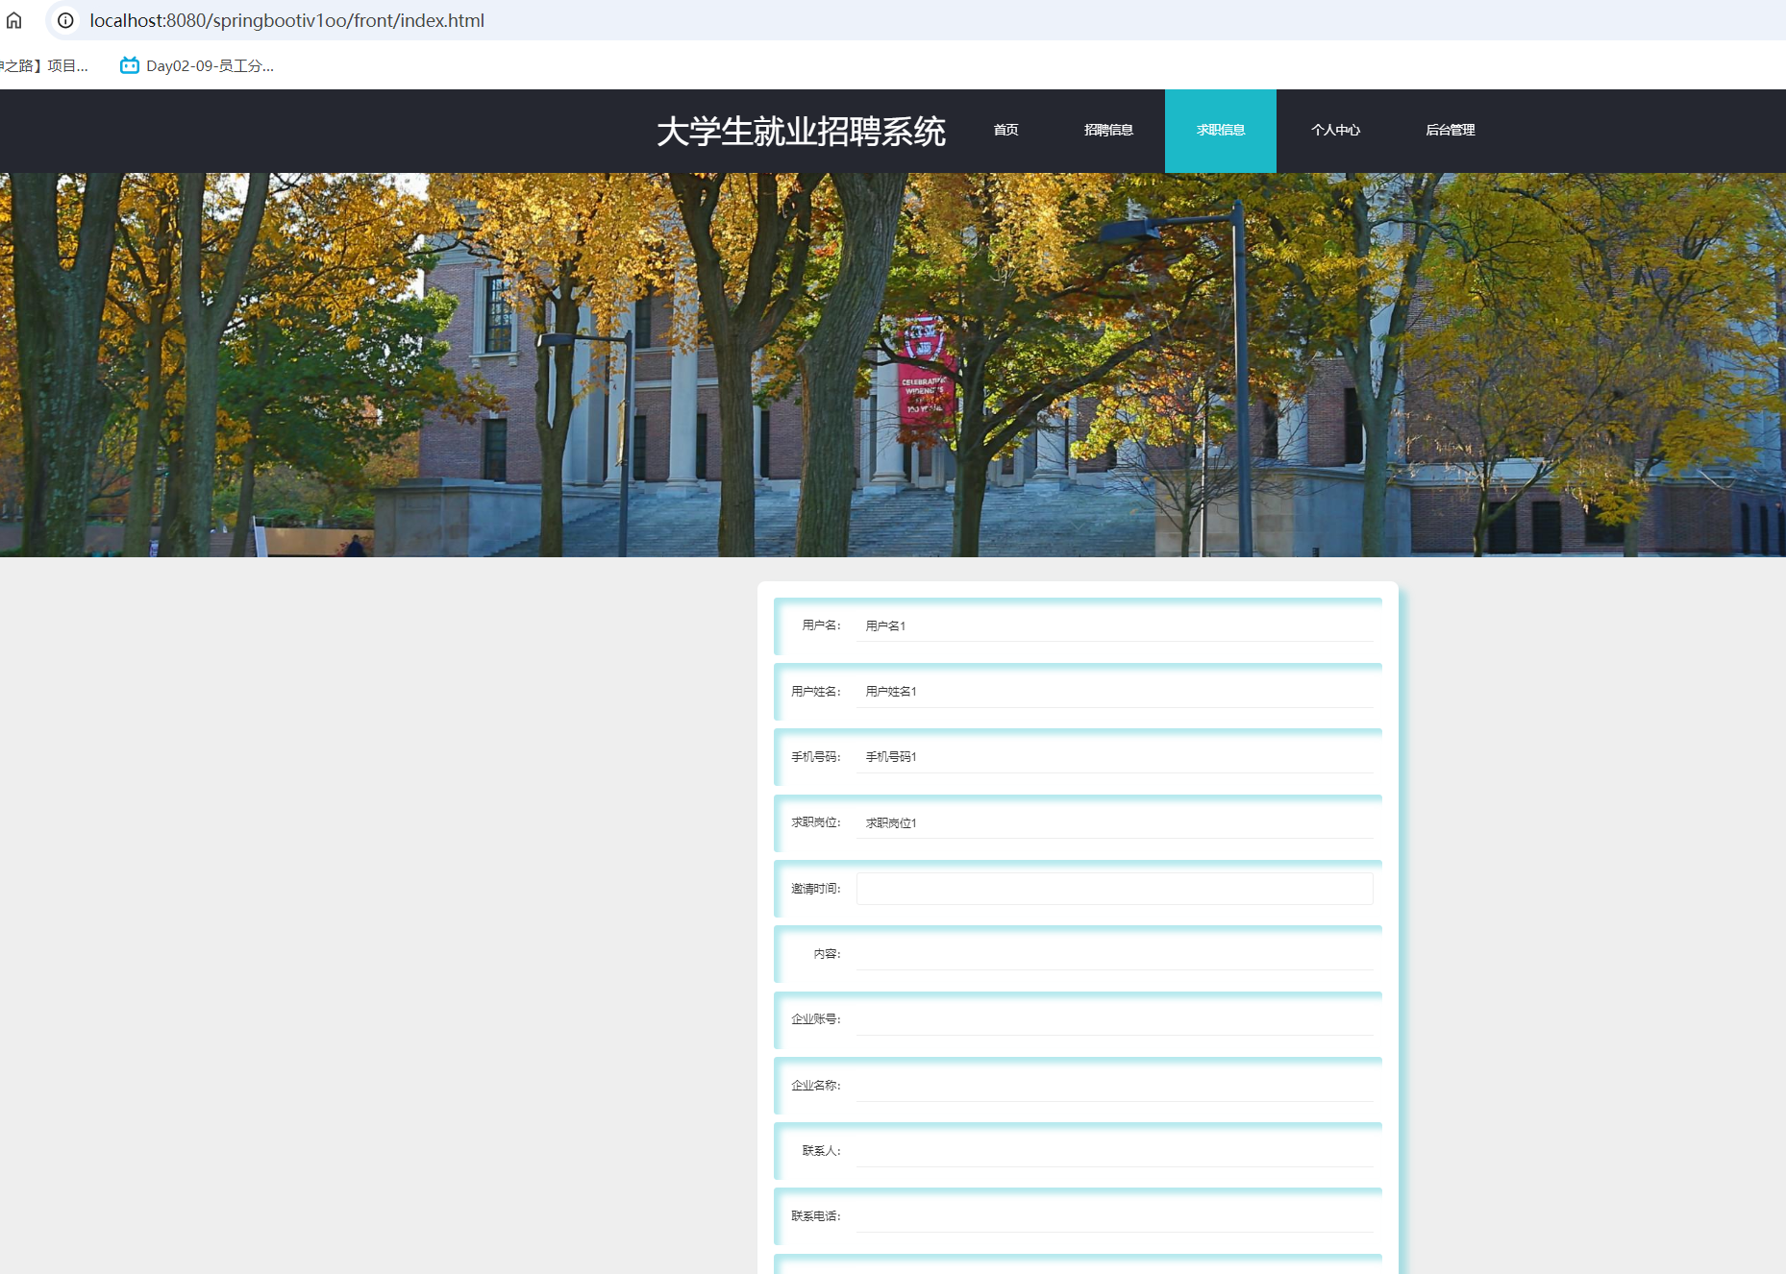Open site information via the address bar info icon
1786x1274 pixels.
(x=63, y=20)
